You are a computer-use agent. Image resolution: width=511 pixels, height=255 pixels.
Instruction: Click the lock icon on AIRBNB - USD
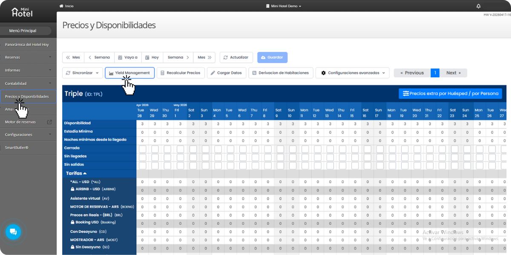pos(73,189)
